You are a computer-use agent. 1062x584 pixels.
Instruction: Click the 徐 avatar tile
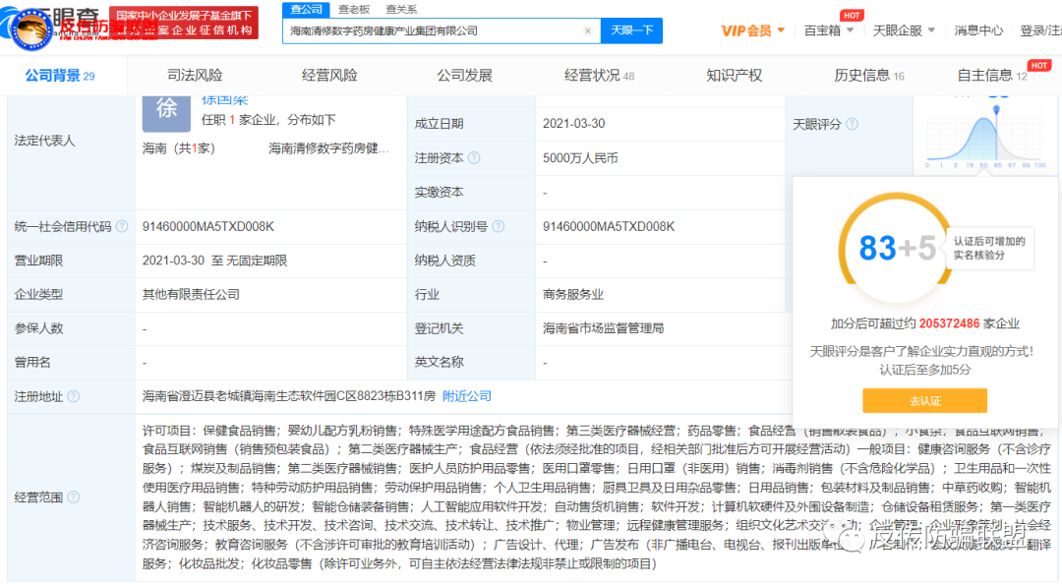[166, 112]
